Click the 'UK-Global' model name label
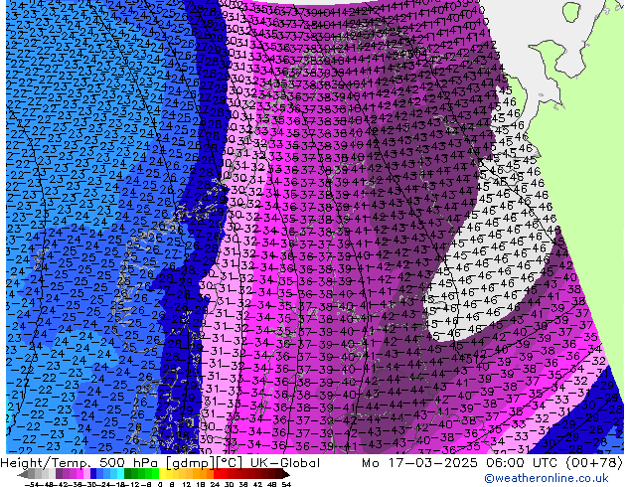 click(285, 463)
